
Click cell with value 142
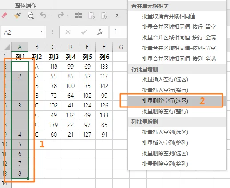point(104,86)
